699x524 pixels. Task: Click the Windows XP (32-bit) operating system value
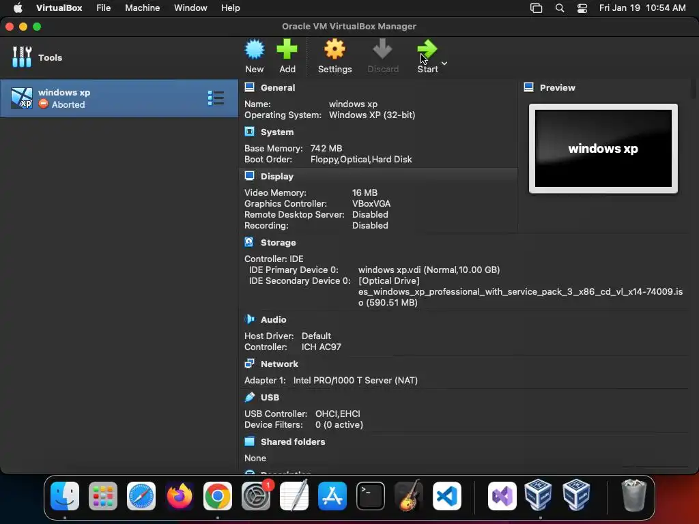coord(372,115)
